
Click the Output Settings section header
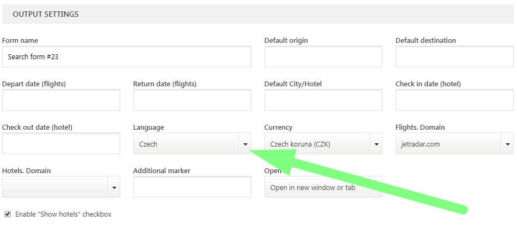tap(46, 14)
